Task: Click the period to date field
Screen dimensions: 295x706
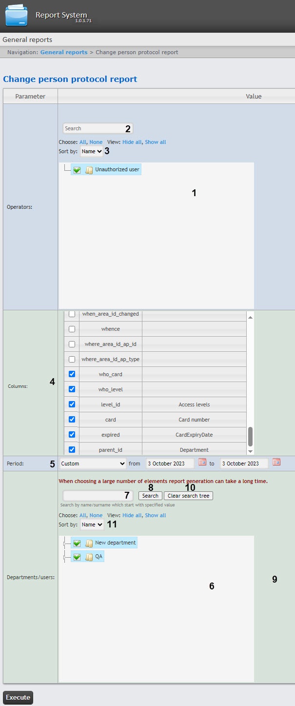Action: click(244, 464)
